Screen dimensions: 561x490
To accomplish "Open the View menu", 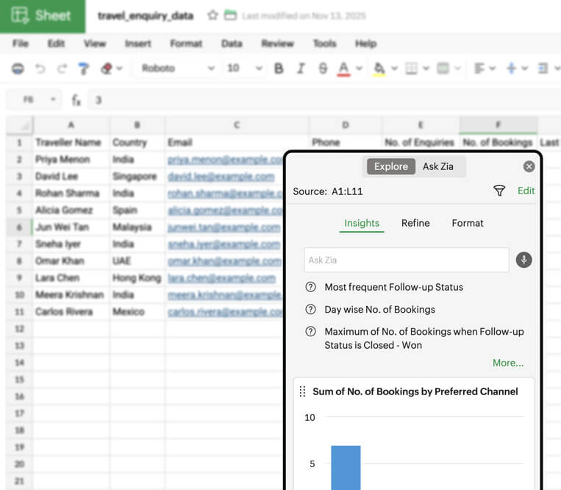I will coord(95,43).
